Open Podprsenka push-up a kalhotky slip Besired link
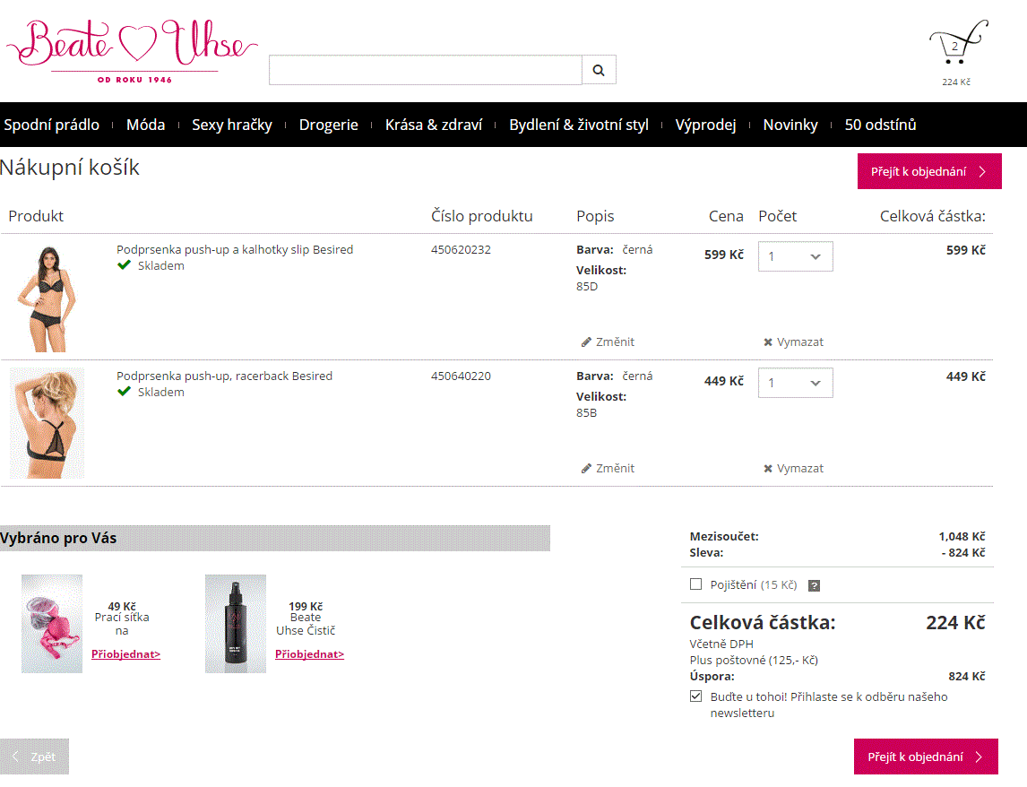 point(235,250)
